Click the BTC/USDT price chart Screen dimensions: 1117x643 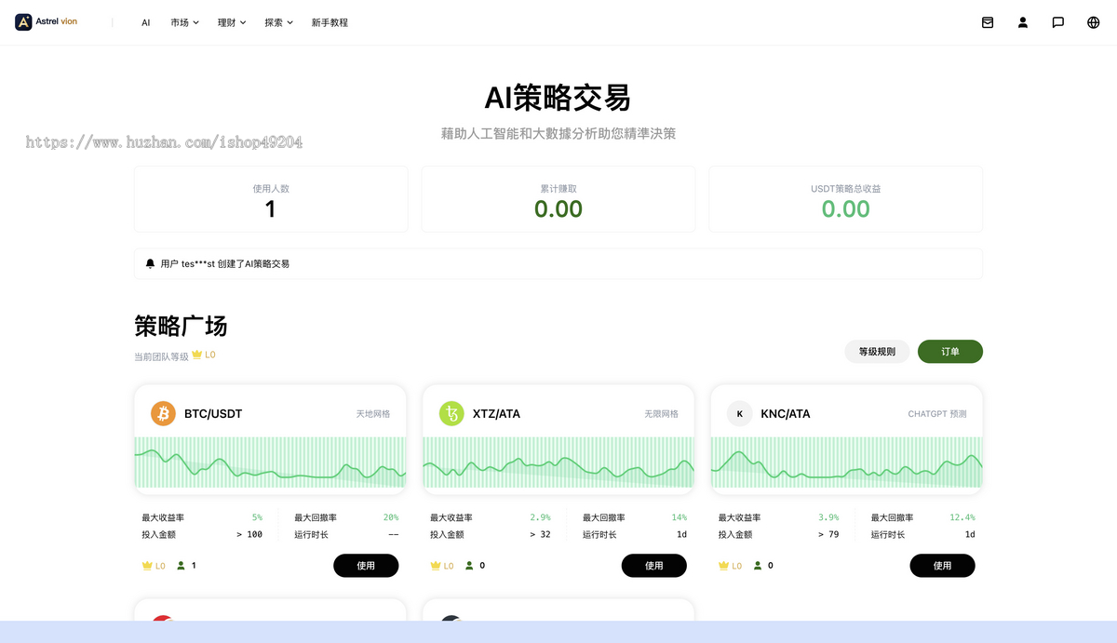[270, 463]
